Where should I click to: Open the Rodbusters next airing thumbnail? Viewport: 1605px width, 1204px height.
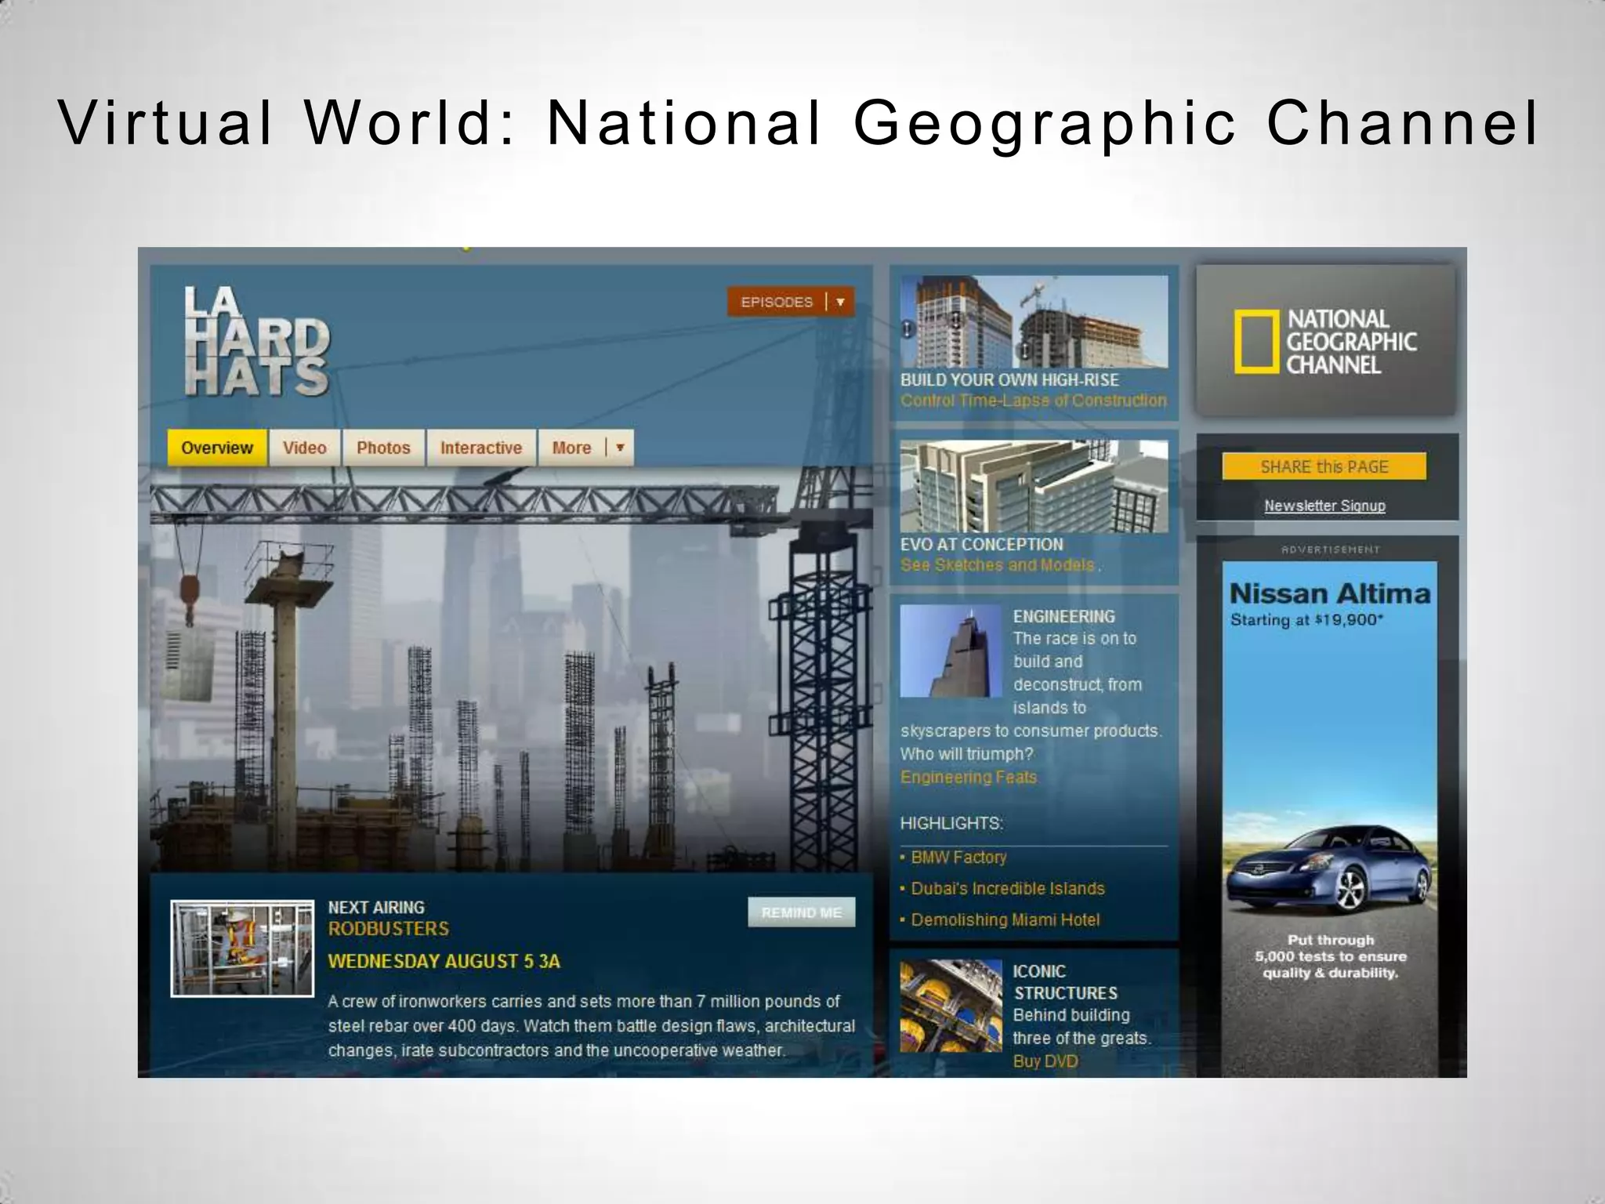pos(242,948)
